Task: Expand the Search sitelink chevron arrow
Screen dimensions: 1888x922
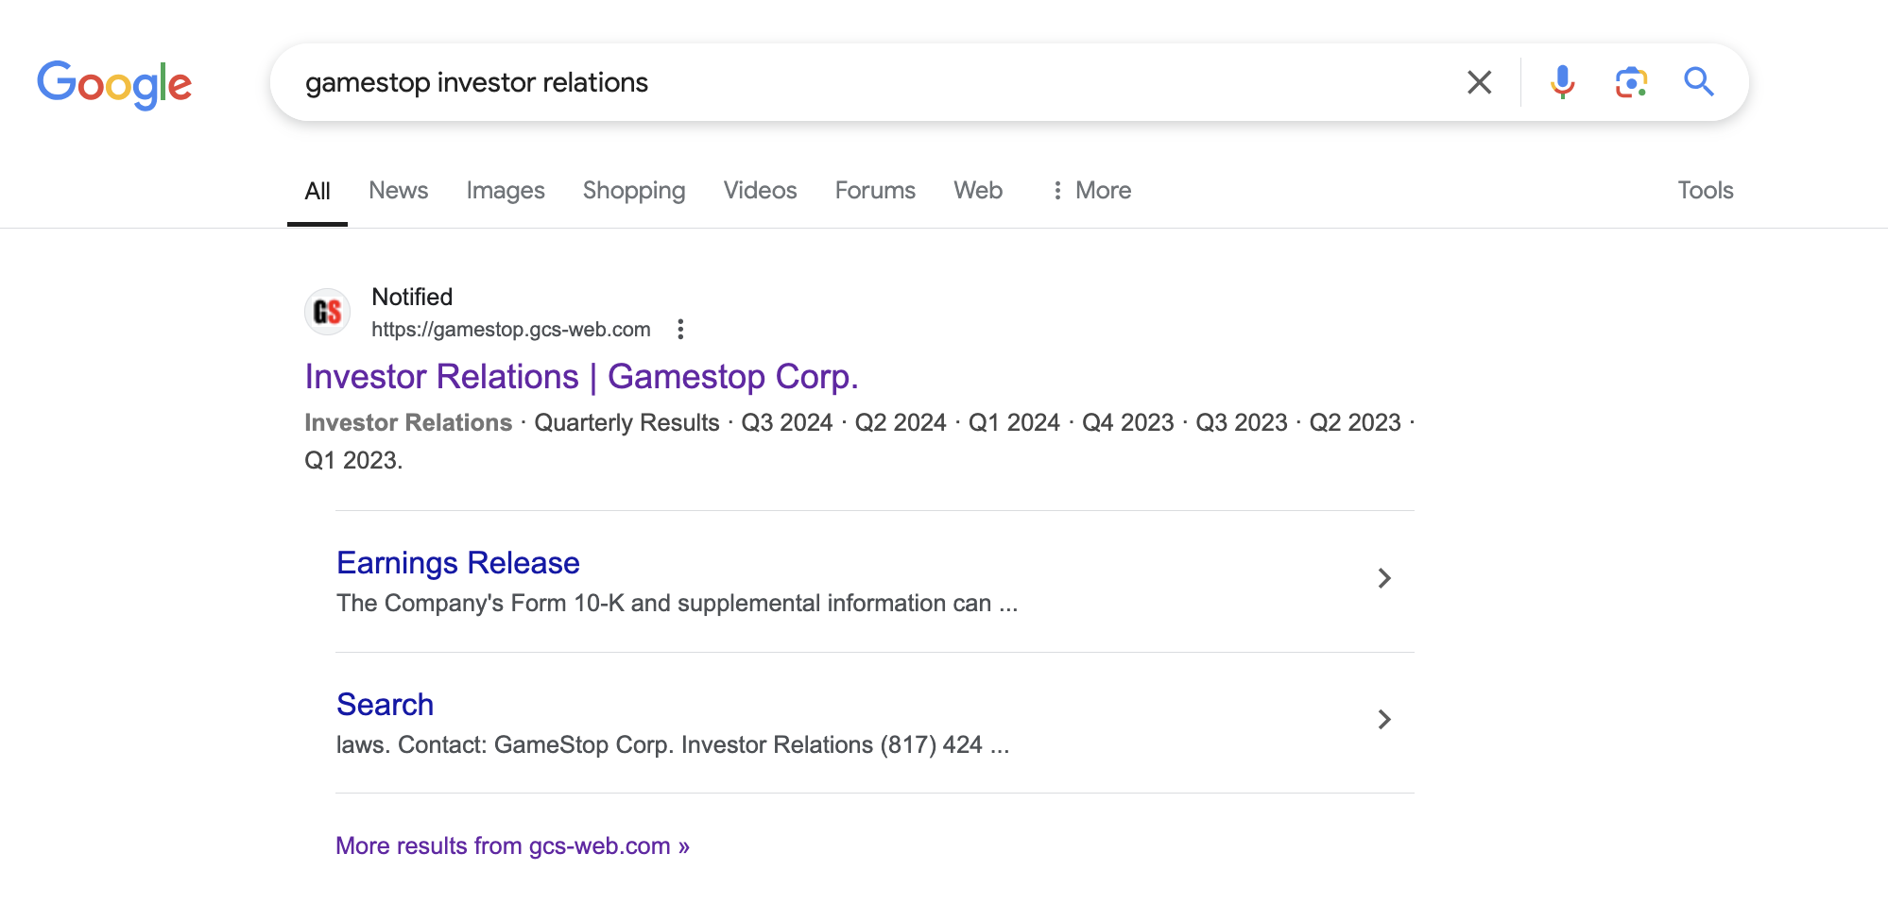Action: pos(1383,720)
